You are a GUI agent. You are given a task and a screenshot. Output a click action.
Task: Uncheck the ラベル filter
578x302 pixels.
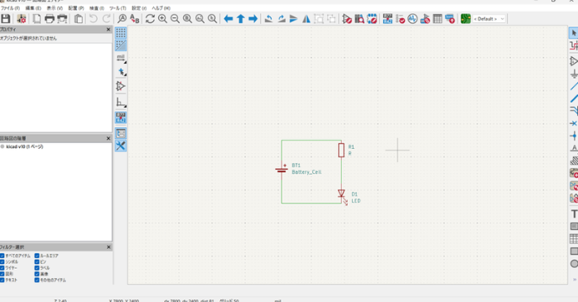[x=37, y=268]
